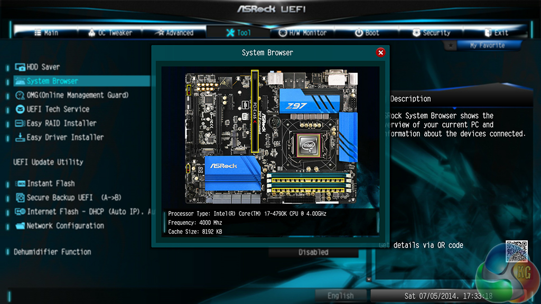The image size is (541, 304).
Task: Select the yellow highlighted PCI-E x16 slot
Action: pyautogui.click(x=255, y=111)
